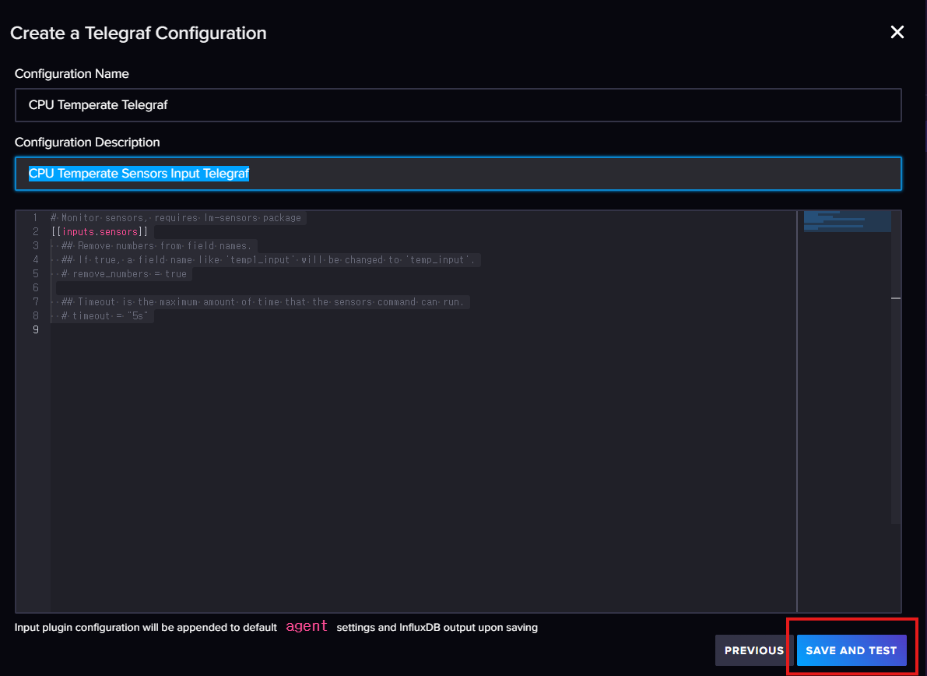Go back with the PREVIOUS button
927x676 pixels.
753,650
